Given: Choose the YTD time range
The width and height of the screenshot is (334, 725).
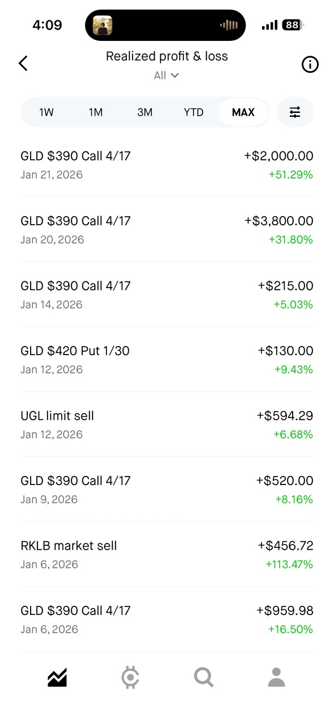Looking at the screenshot, I should [x=193, y=112].
